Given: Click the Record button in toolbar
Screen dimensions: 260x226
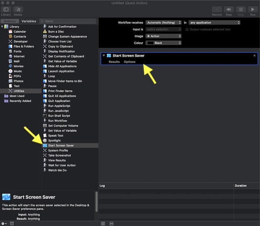Looking at the screenshot, I should (x=217, y=10).
